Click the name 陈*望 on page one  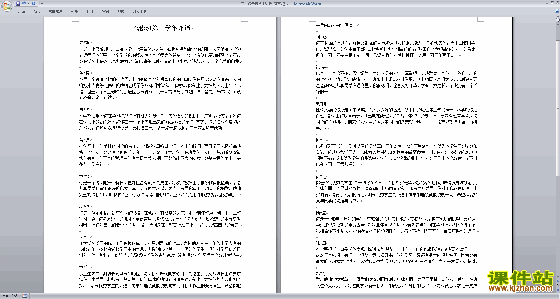(84, 43)
